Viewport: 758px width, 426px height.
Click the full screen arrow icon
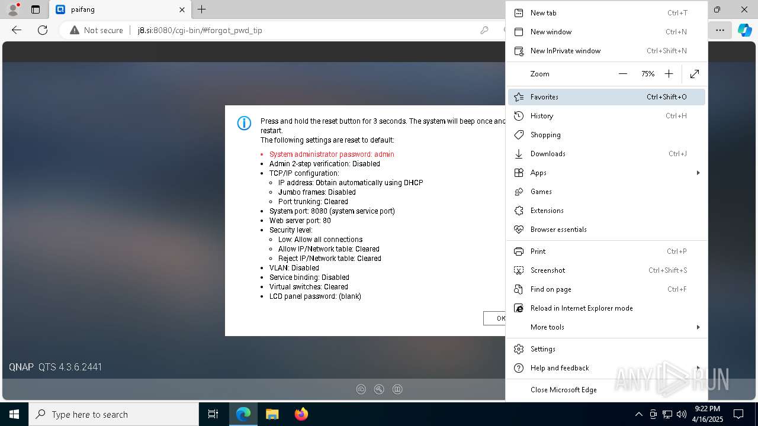click(695, 74)
